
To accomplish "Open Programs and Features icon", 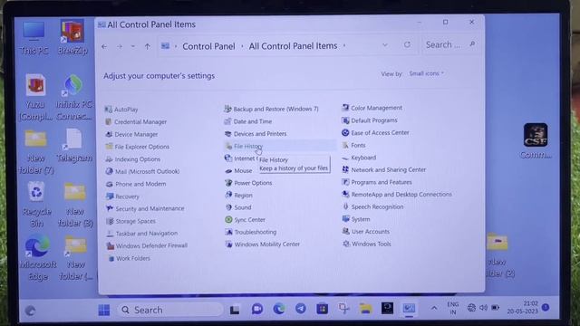I will tap(345, 182).
